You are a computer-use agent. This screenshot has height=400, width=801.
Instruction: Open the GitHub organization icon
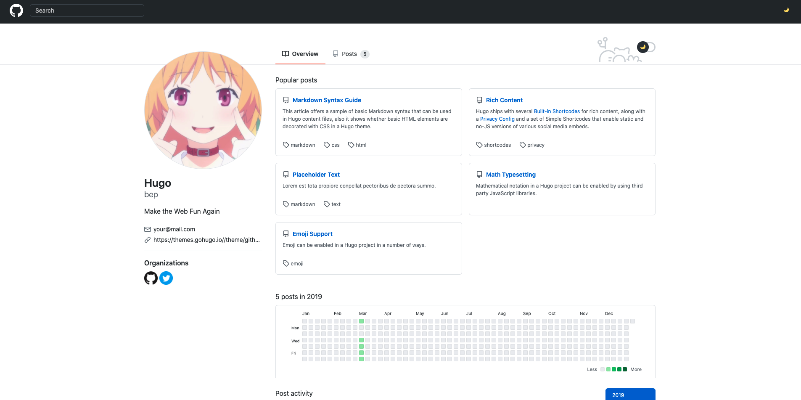[151, 278]
